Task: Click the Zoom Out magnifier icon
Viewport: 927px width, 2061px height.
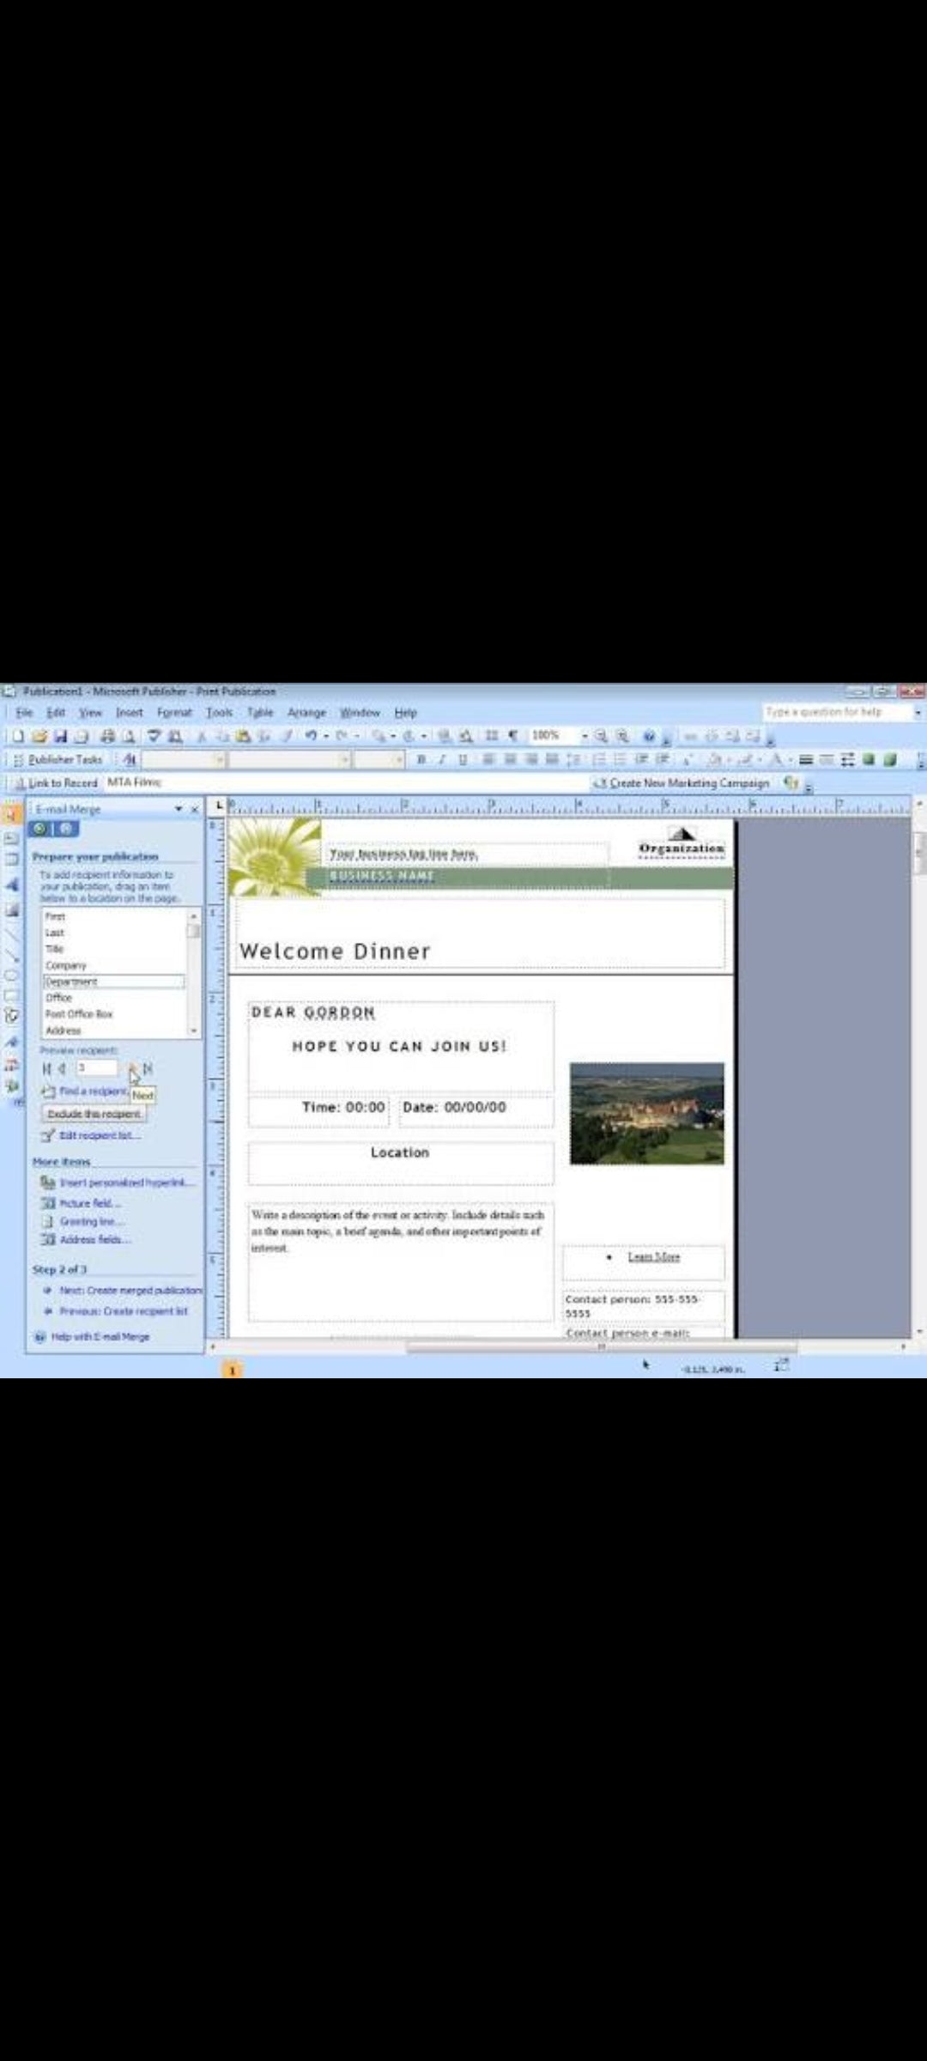Action: 601,736
